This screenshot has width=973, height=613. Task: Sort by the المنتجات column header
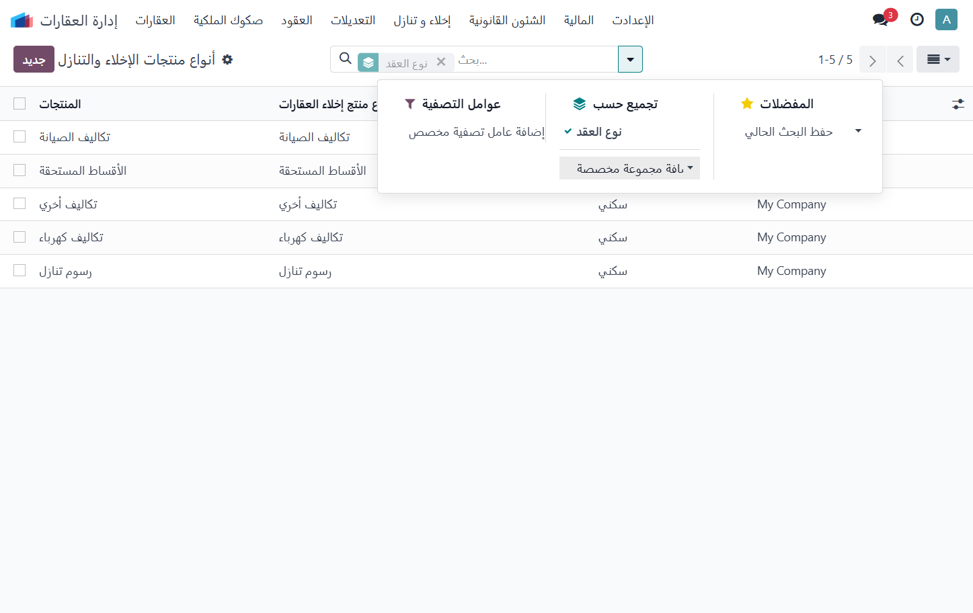tap(60, 104)
